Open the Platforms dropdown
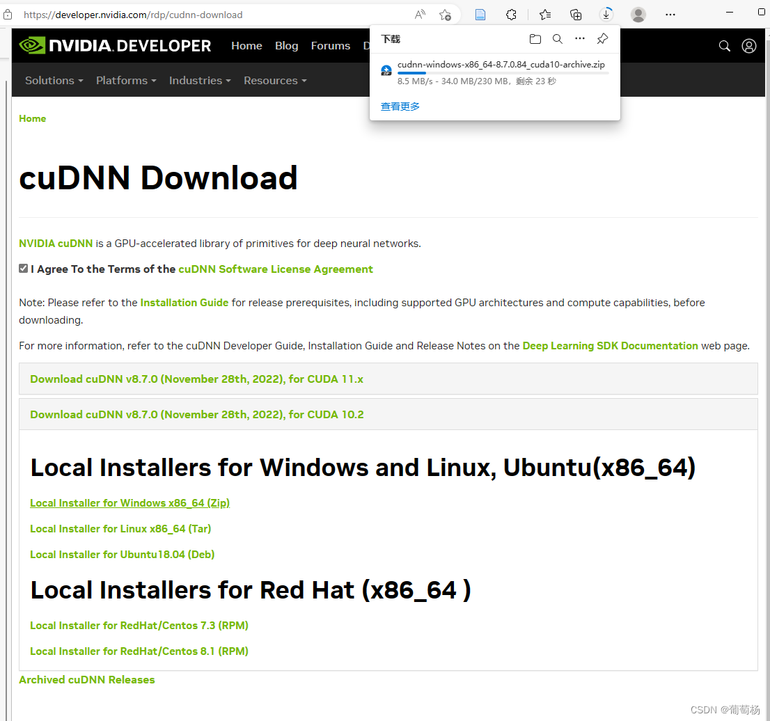 click(125, 80)
